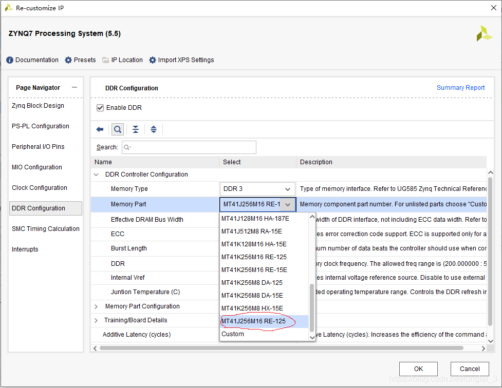Close the Re-customize IP dialog
502x388 pixels.
(x=494, y=8)
